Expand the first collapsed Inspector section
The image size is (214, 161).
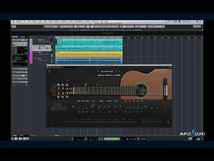point(20,69)
